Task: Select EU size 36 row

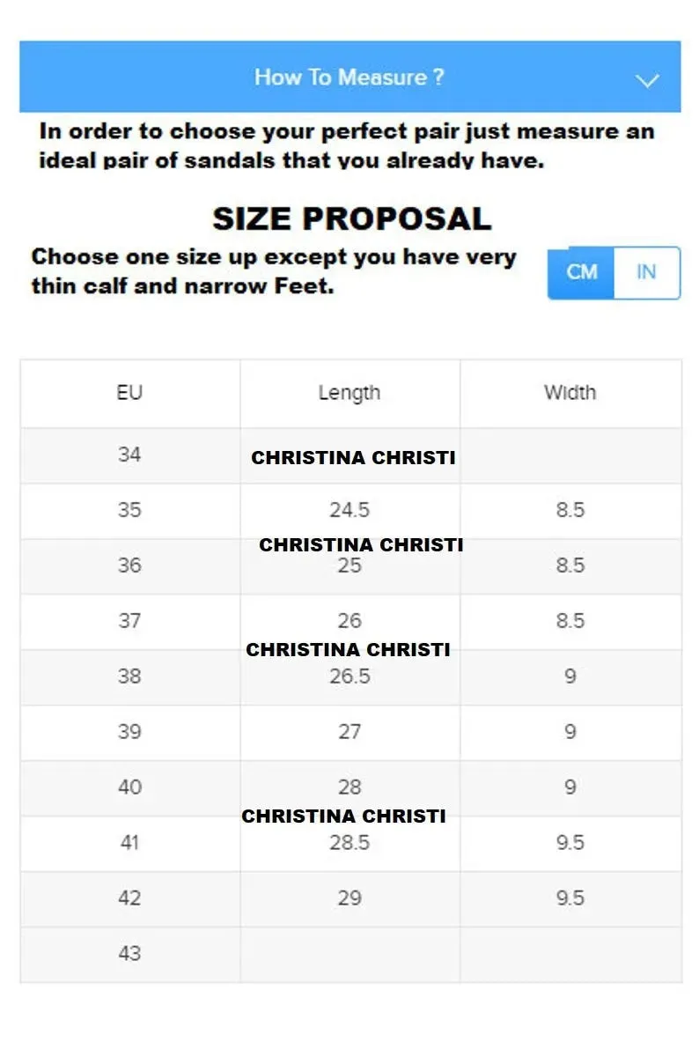Action: pos(351,566)
